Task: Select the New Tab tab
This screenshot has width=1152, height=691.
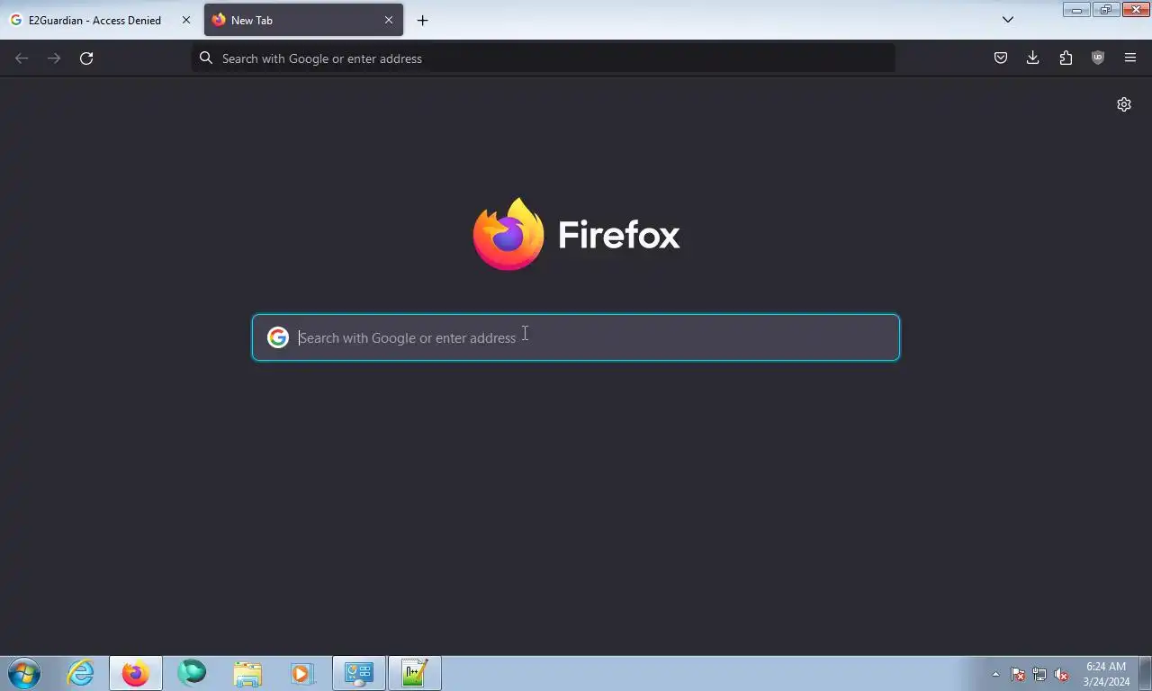Action: tap(303, 20)
